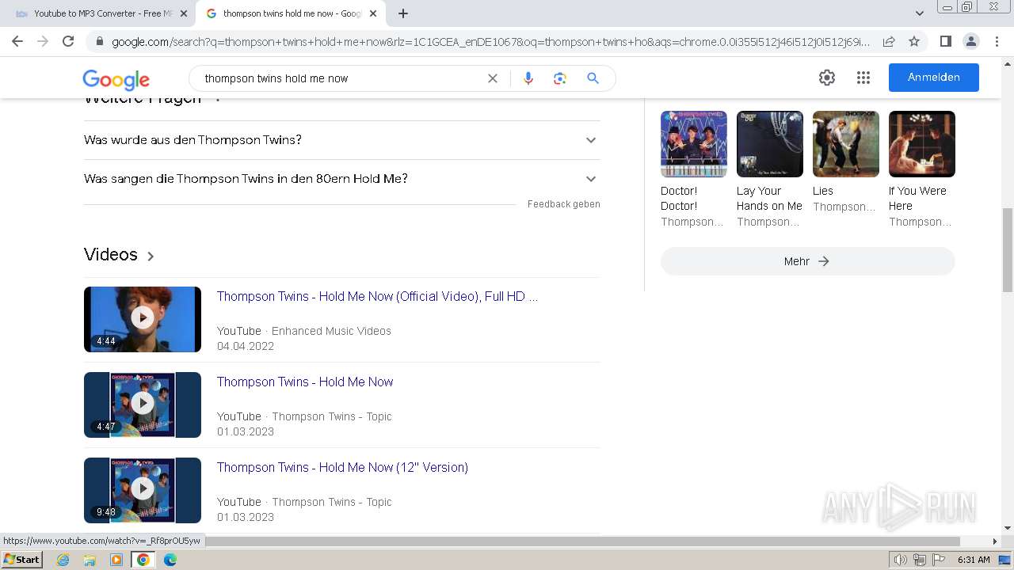Viewport: 1014px width, 570px height.
Task: Click the Feedback geben link
Action: click(564, 204)
